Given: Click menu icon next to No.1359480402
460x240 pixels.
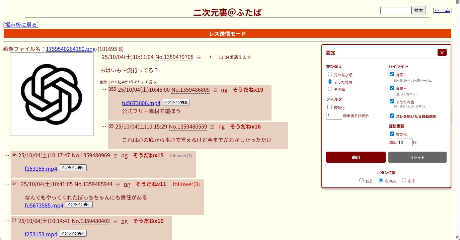Looking at the screenshot, I should [x=115, y=221].
